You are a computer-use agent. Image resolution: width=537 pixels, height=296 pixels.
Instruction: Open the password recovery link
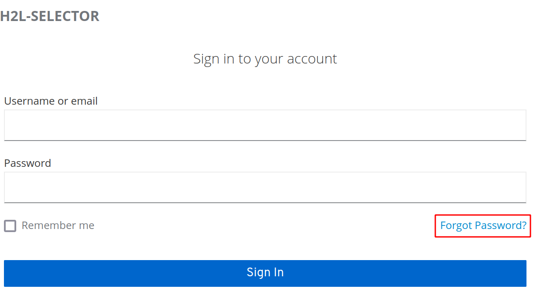483,226
